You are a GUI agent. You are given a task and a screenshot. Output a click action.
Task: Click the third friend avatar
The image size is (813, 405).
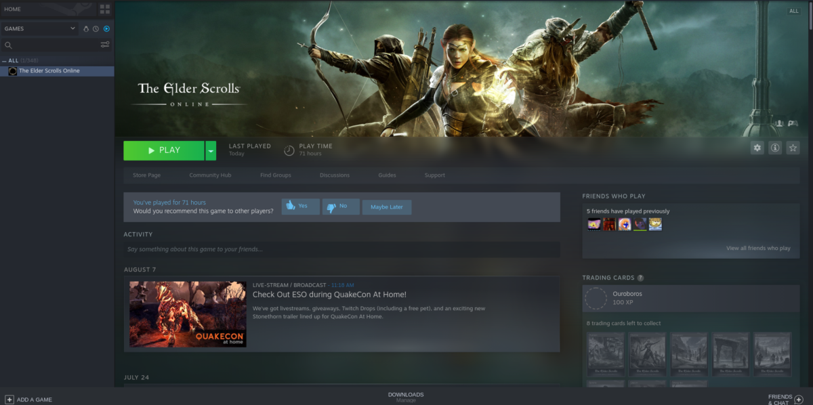(625, 224)
